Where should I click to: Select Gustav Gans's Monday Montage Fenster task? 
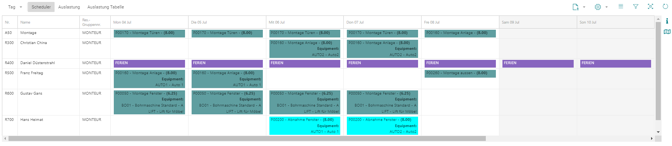point(149,102)
